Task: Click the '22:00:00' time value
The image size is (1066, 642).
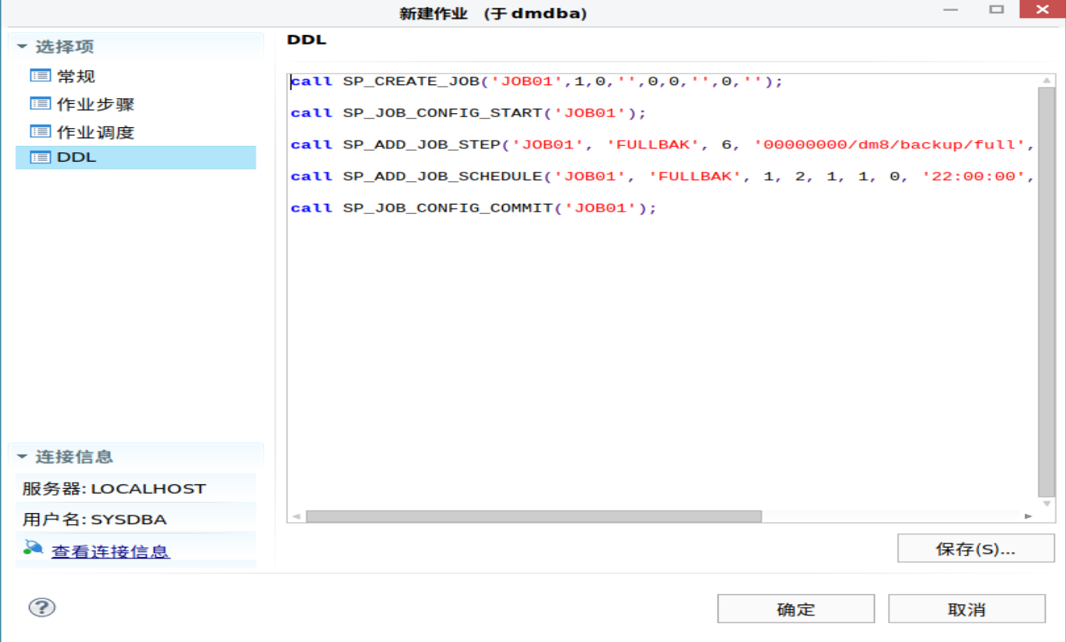Action: click(x=974, y=177)
